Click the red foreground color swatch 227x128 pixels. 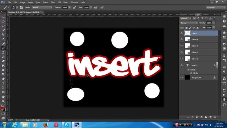(2, 108)
